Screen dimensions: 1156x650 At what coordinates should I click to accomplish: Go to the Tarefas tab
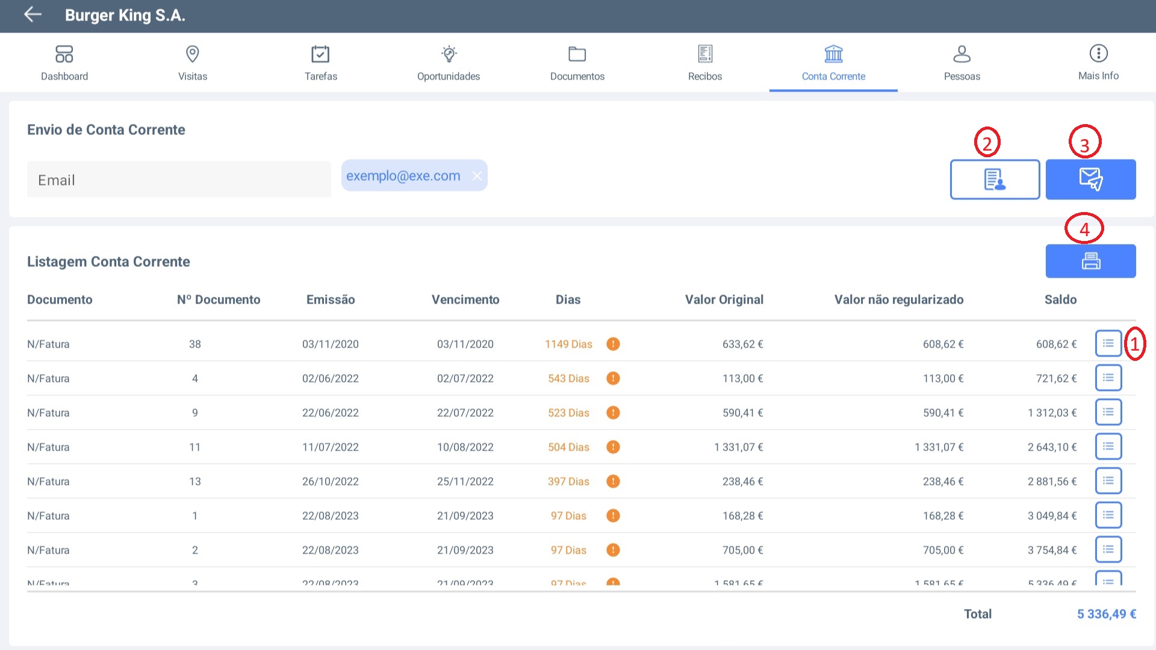(x=320, y=63)
